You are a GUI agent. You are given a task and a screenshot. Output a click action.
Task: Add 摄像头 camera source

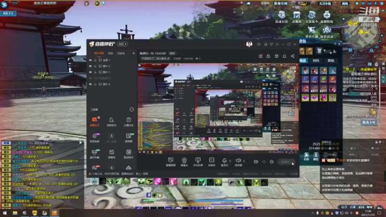point(184,162)
